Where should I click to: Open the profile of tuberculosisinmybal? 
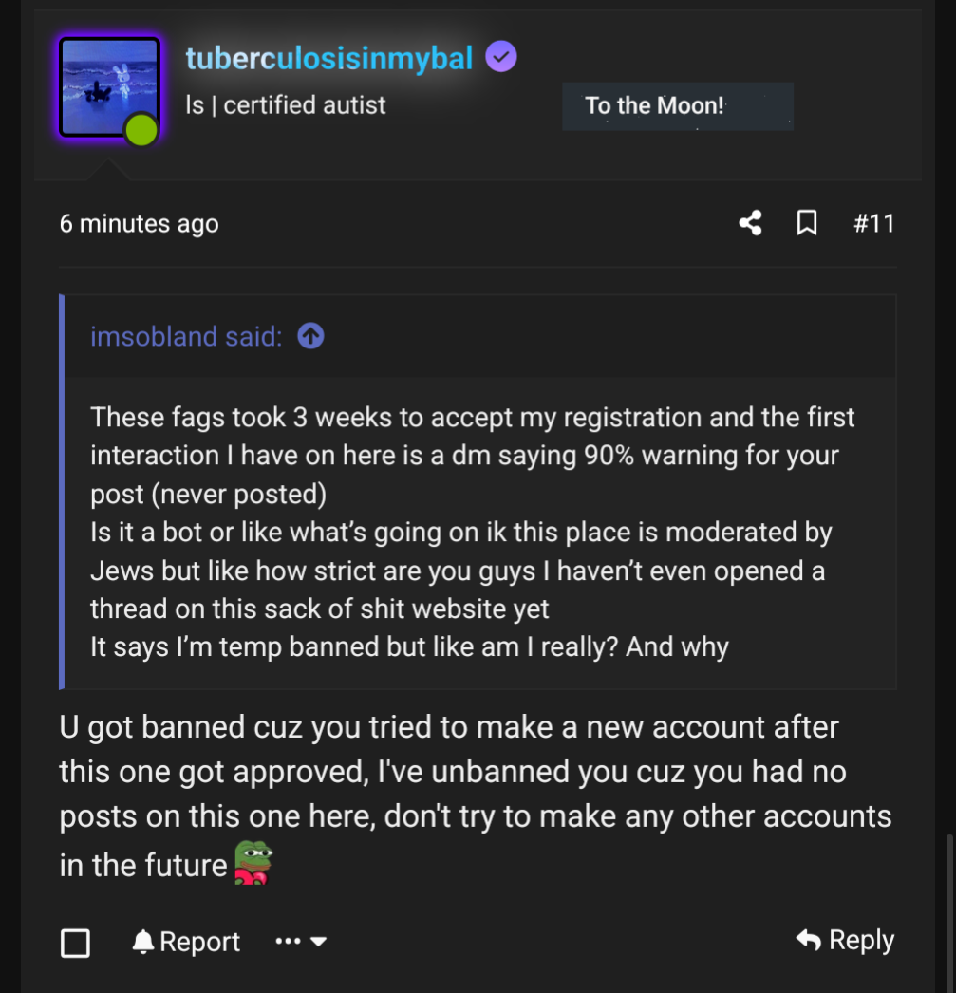tap(329, 57)
